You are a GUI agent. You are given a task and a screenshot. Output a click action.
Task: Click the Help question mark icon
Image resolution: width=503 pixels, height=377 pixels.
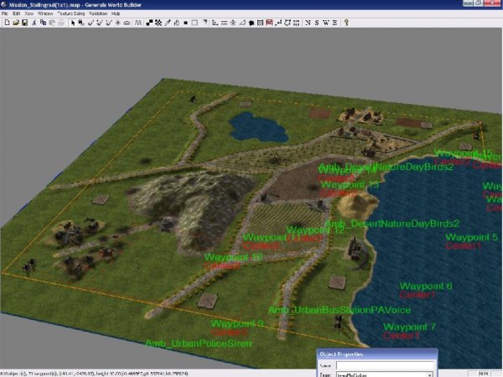pos(345,23)
